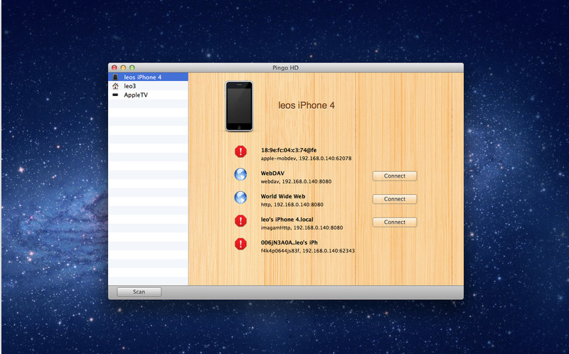Click the red alert icon for apple-mobdev service
Viewport: 569px width, 354px height.
(240, 151)
